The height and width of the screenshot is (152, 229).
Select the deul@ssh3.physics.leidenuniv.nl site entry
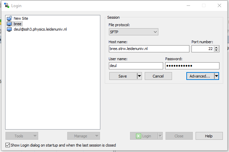(40, 29)
